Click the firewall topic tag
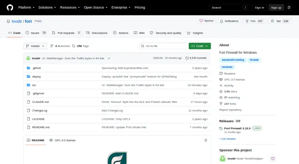Viewport: 299px width, 164px height. tap(254, 60)
